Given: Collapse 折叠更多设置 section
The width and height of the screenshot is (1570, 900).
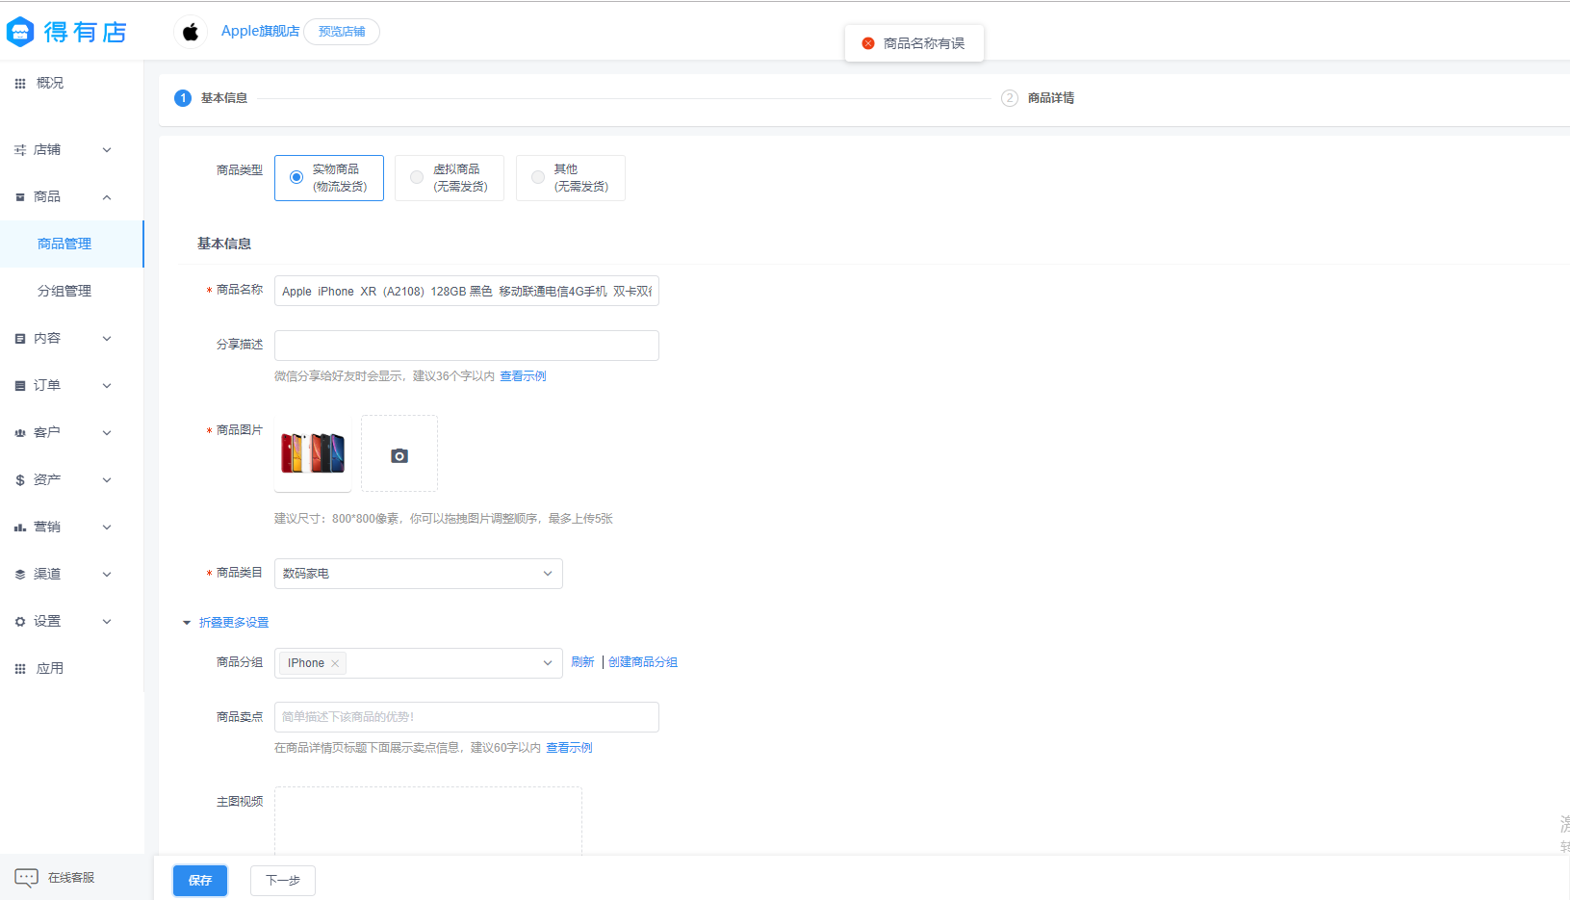Looking at the screenshot, I should pos(226,623).
